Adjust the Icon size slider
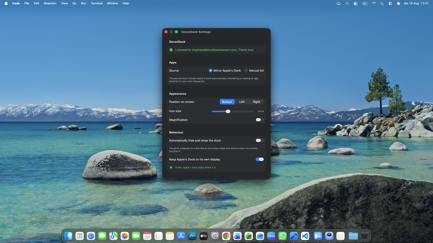This screenshot has width=433, height=243. 232,111
